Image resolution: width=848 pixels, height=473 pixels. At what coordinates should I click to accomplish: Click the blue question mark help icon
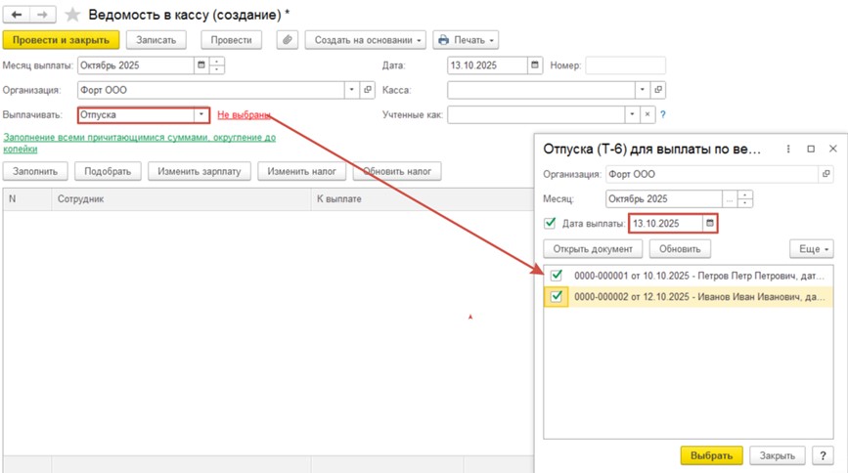click(x=662, y=114)
